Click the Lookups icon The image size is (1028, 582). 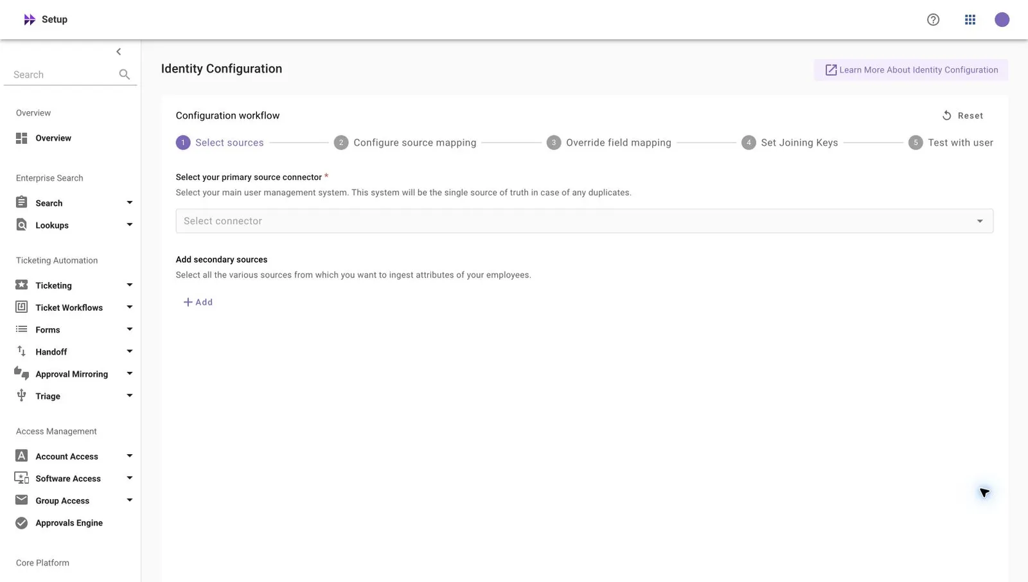[22, 225]
